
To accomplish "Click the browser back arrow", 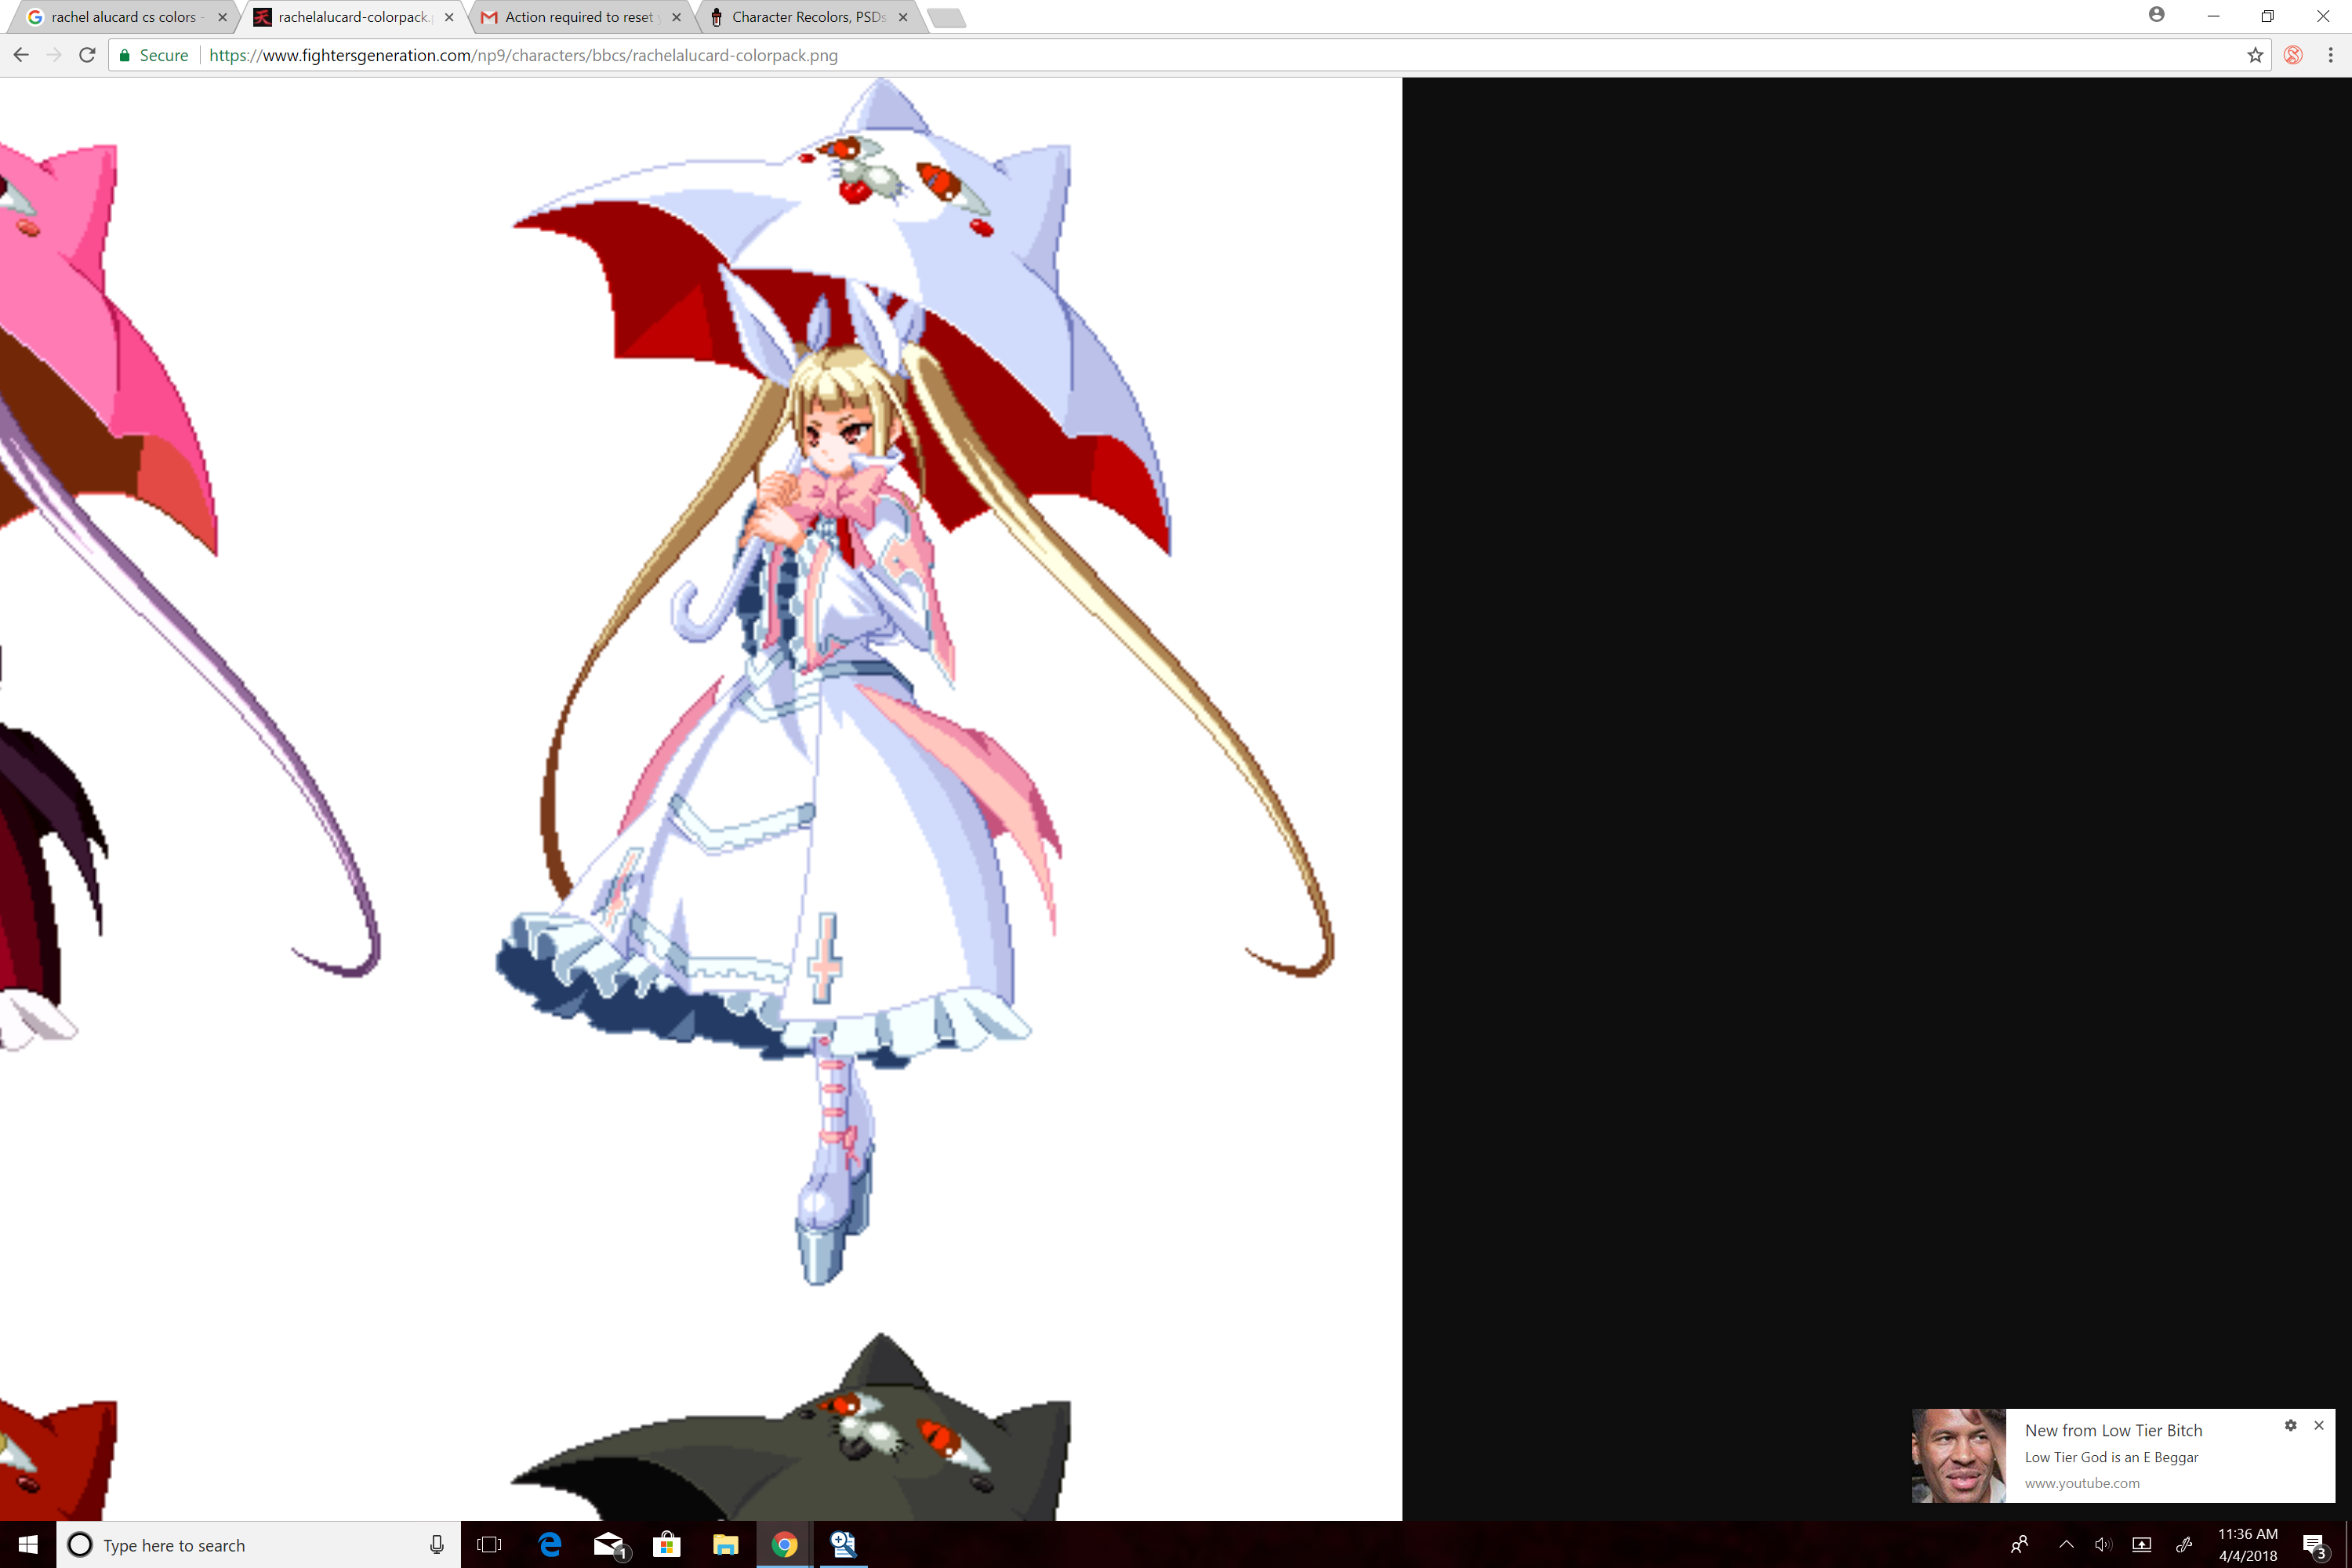I will pyautogui.click(x=21, y=55).
